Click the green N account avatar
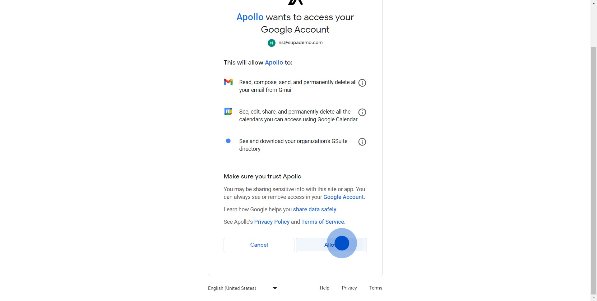Viewport: 597px width, 301px height. [x=271, y=43]
